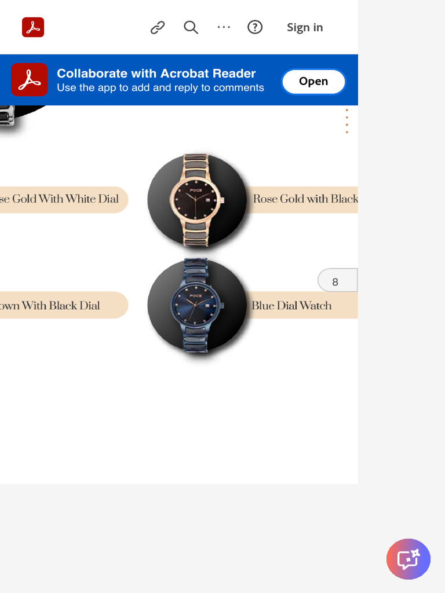Click the Adobe Acrobat home logo
This screenshot has width=445, height=593.
coord(33,27)
